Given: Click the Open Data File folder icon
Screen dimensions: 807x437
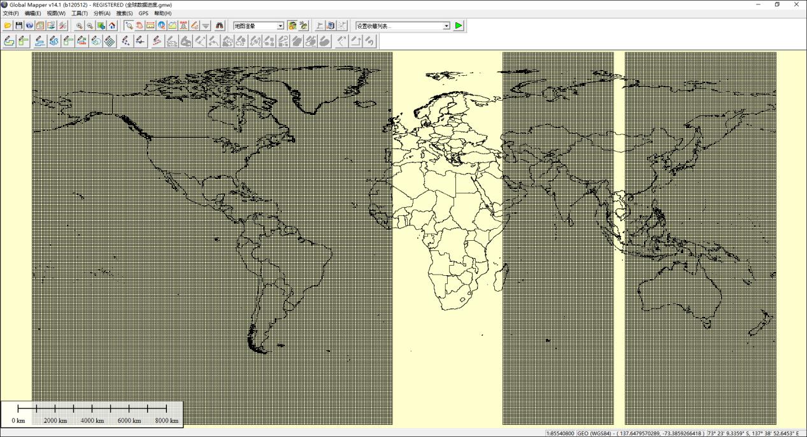Looking at the screenshot, I should (x=8, y=25).
